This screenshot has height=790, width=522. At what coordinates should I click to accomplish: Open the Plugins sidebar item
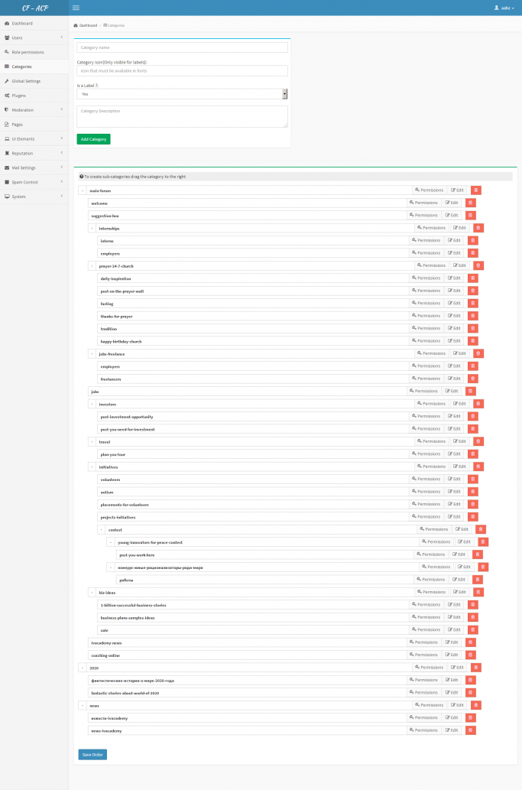(34, 96)
